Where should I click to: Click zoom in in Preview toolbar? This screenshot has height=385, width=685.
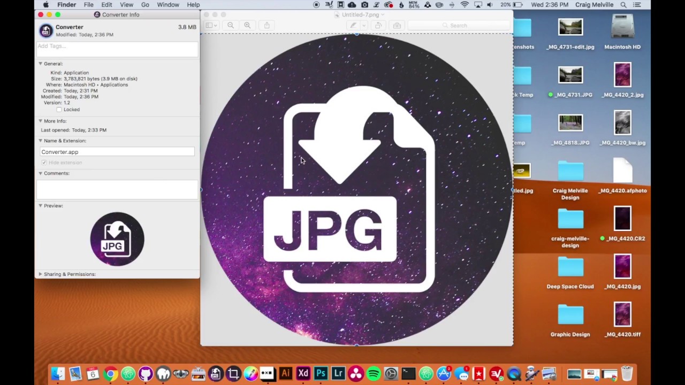point(247,25)
